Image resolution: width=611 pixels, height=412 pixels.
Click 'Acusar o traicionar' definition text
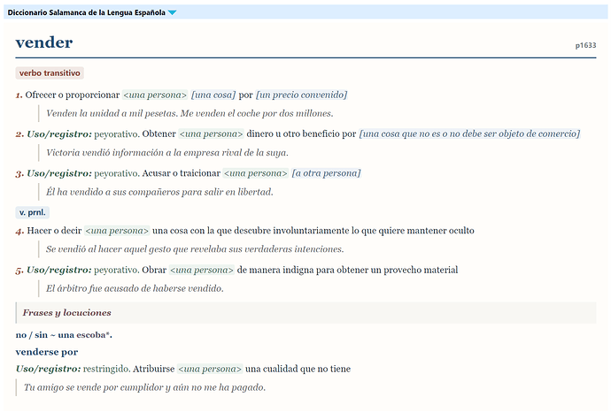coord(182,173)
